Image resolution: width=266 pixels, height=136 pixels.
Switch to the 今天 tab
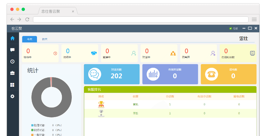(30, 39)
